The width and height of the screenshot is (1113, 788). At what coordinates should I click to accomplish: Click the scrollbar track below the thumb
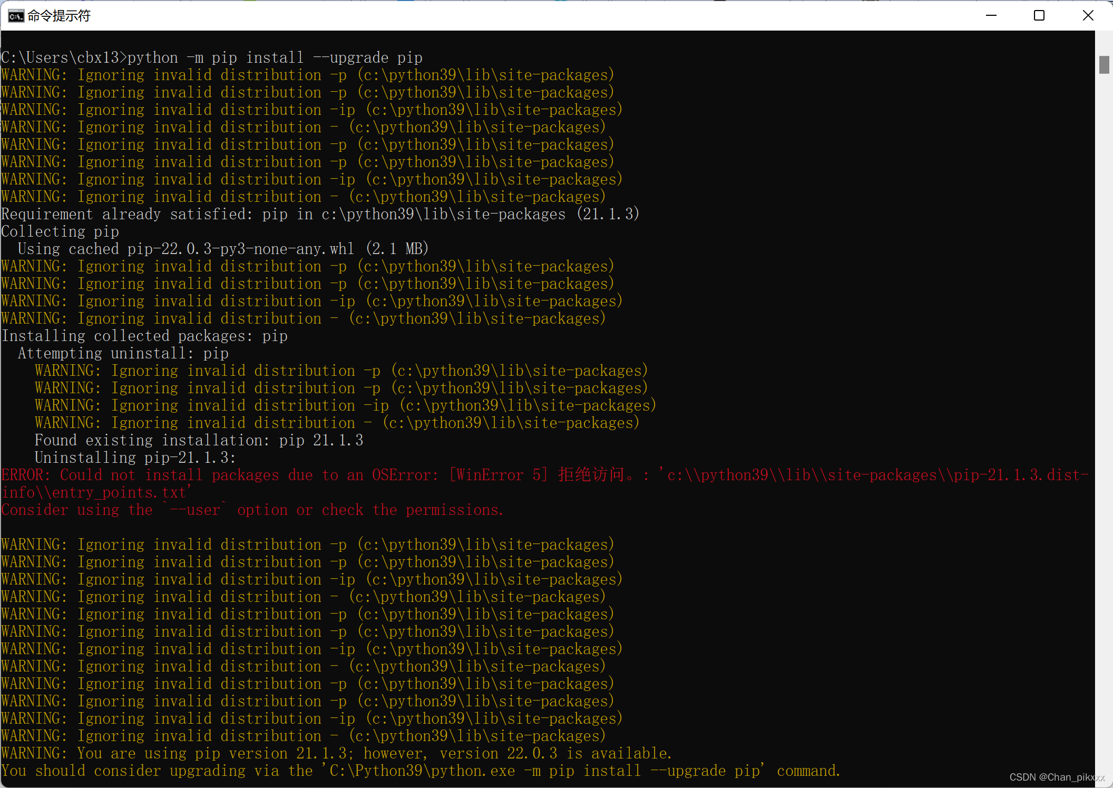click(1104, 369)
